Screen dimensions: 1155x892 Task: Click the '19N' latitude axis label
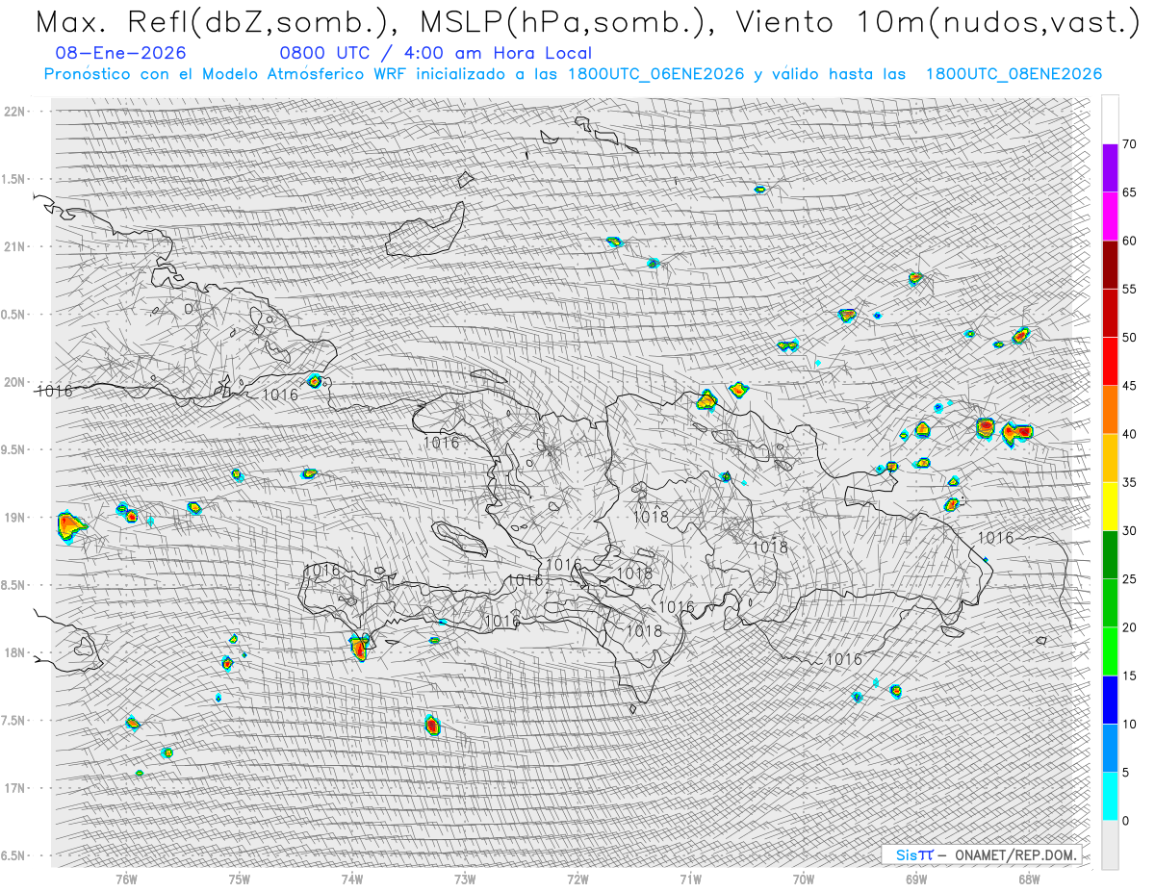click(x=15, y=518)
